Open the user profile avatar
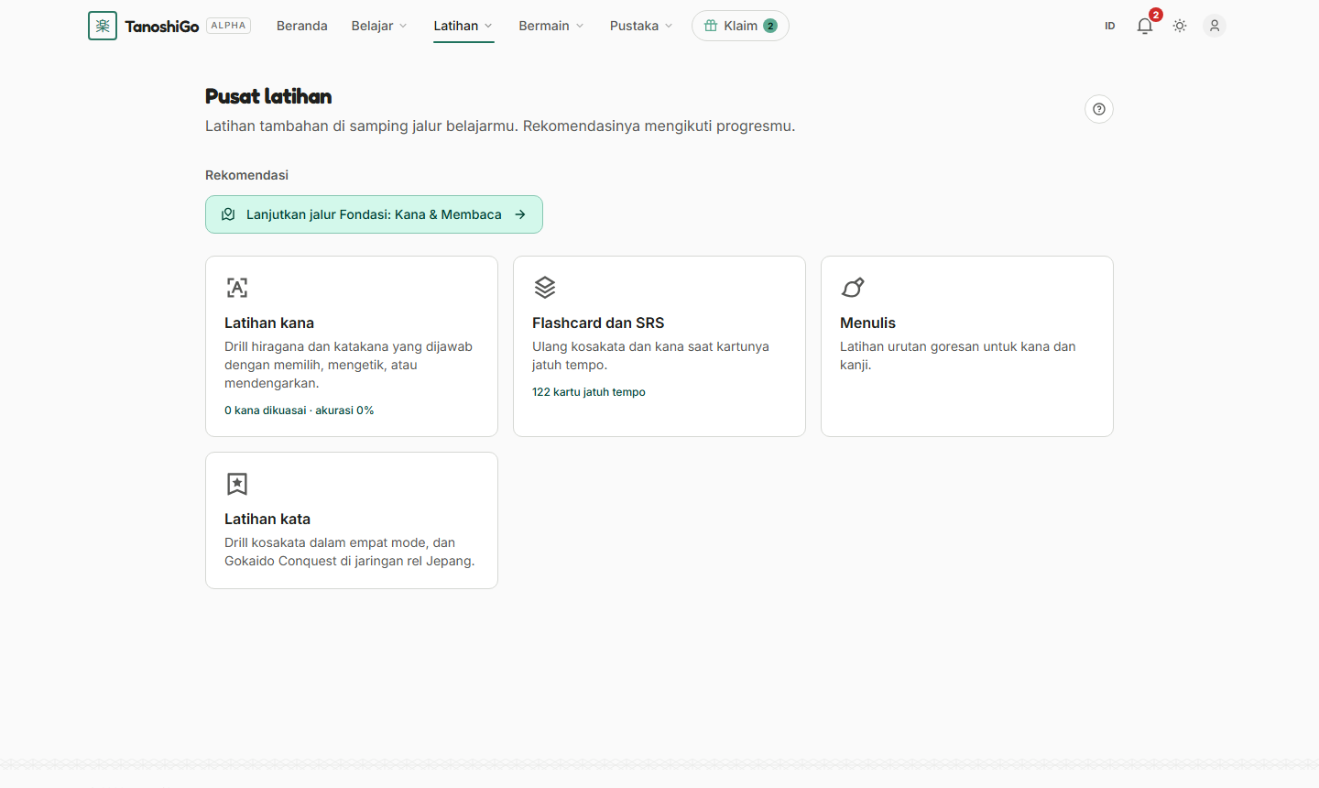Image resolution: width=1319 pixels, height=788 pixels. coord(1215,26)
